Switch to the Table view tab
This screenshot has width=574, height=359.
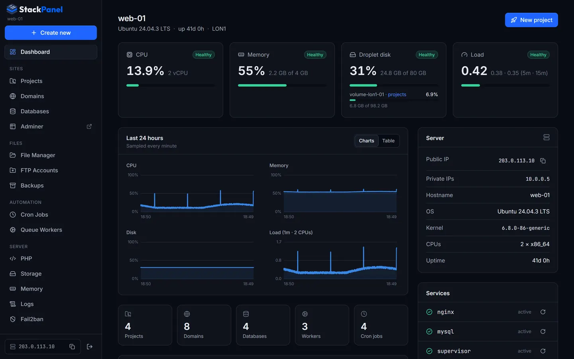(388, 141)
